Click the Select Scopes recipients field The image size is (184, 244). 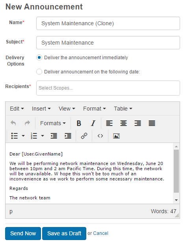tap(108, 88)
